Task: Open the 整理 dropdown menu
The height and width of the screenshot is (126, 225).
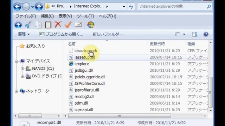Action: point(24,34)
